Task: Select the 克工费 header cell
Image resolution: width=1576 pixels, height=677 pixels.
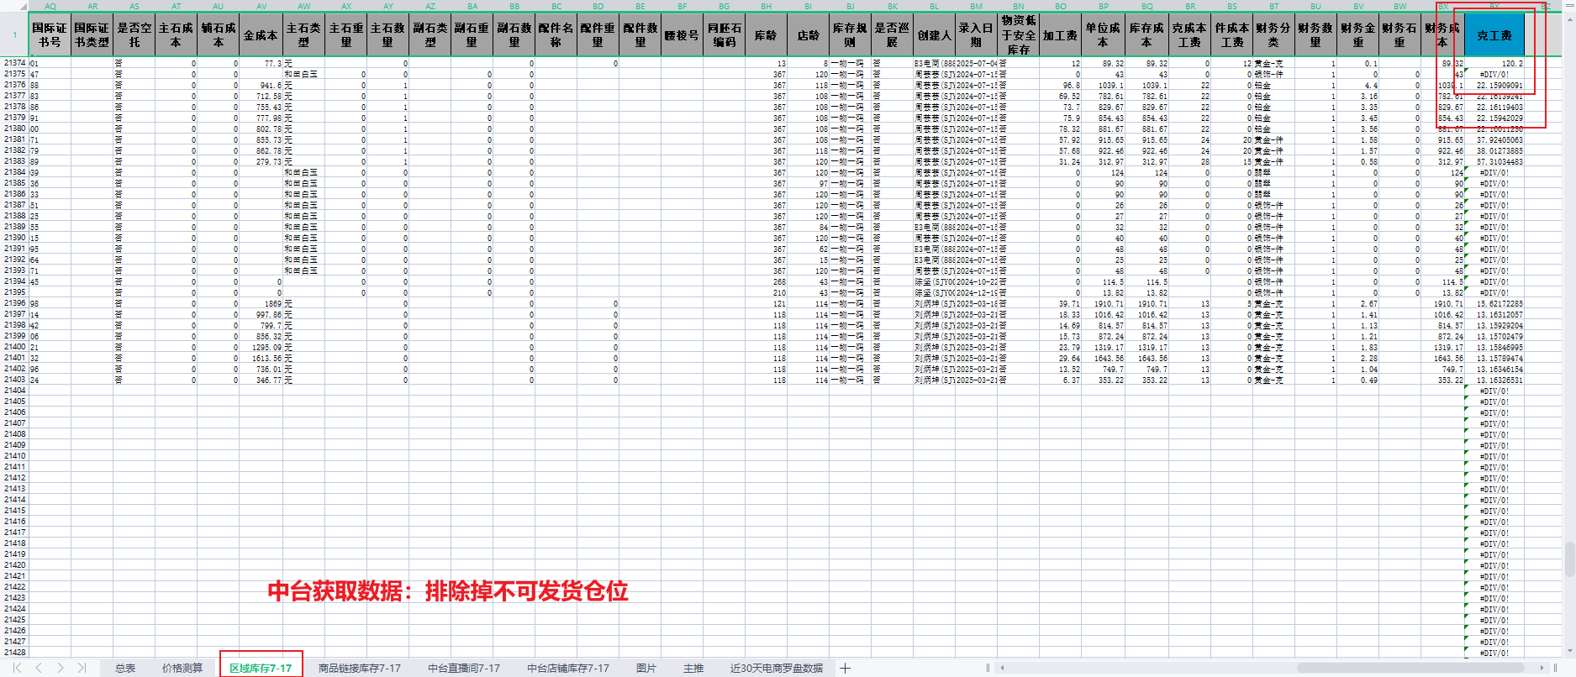Action: [x=1494, y=35]
